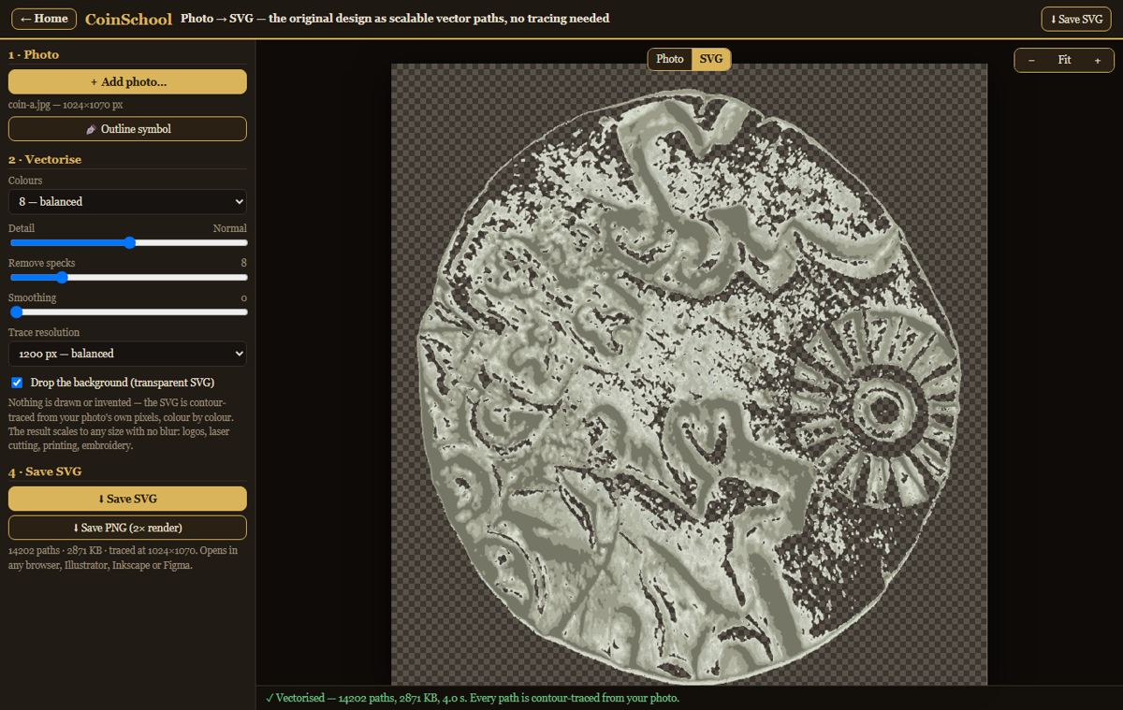Click the Fit zoom button
1123x710 pixels.
coord(1064,60)
